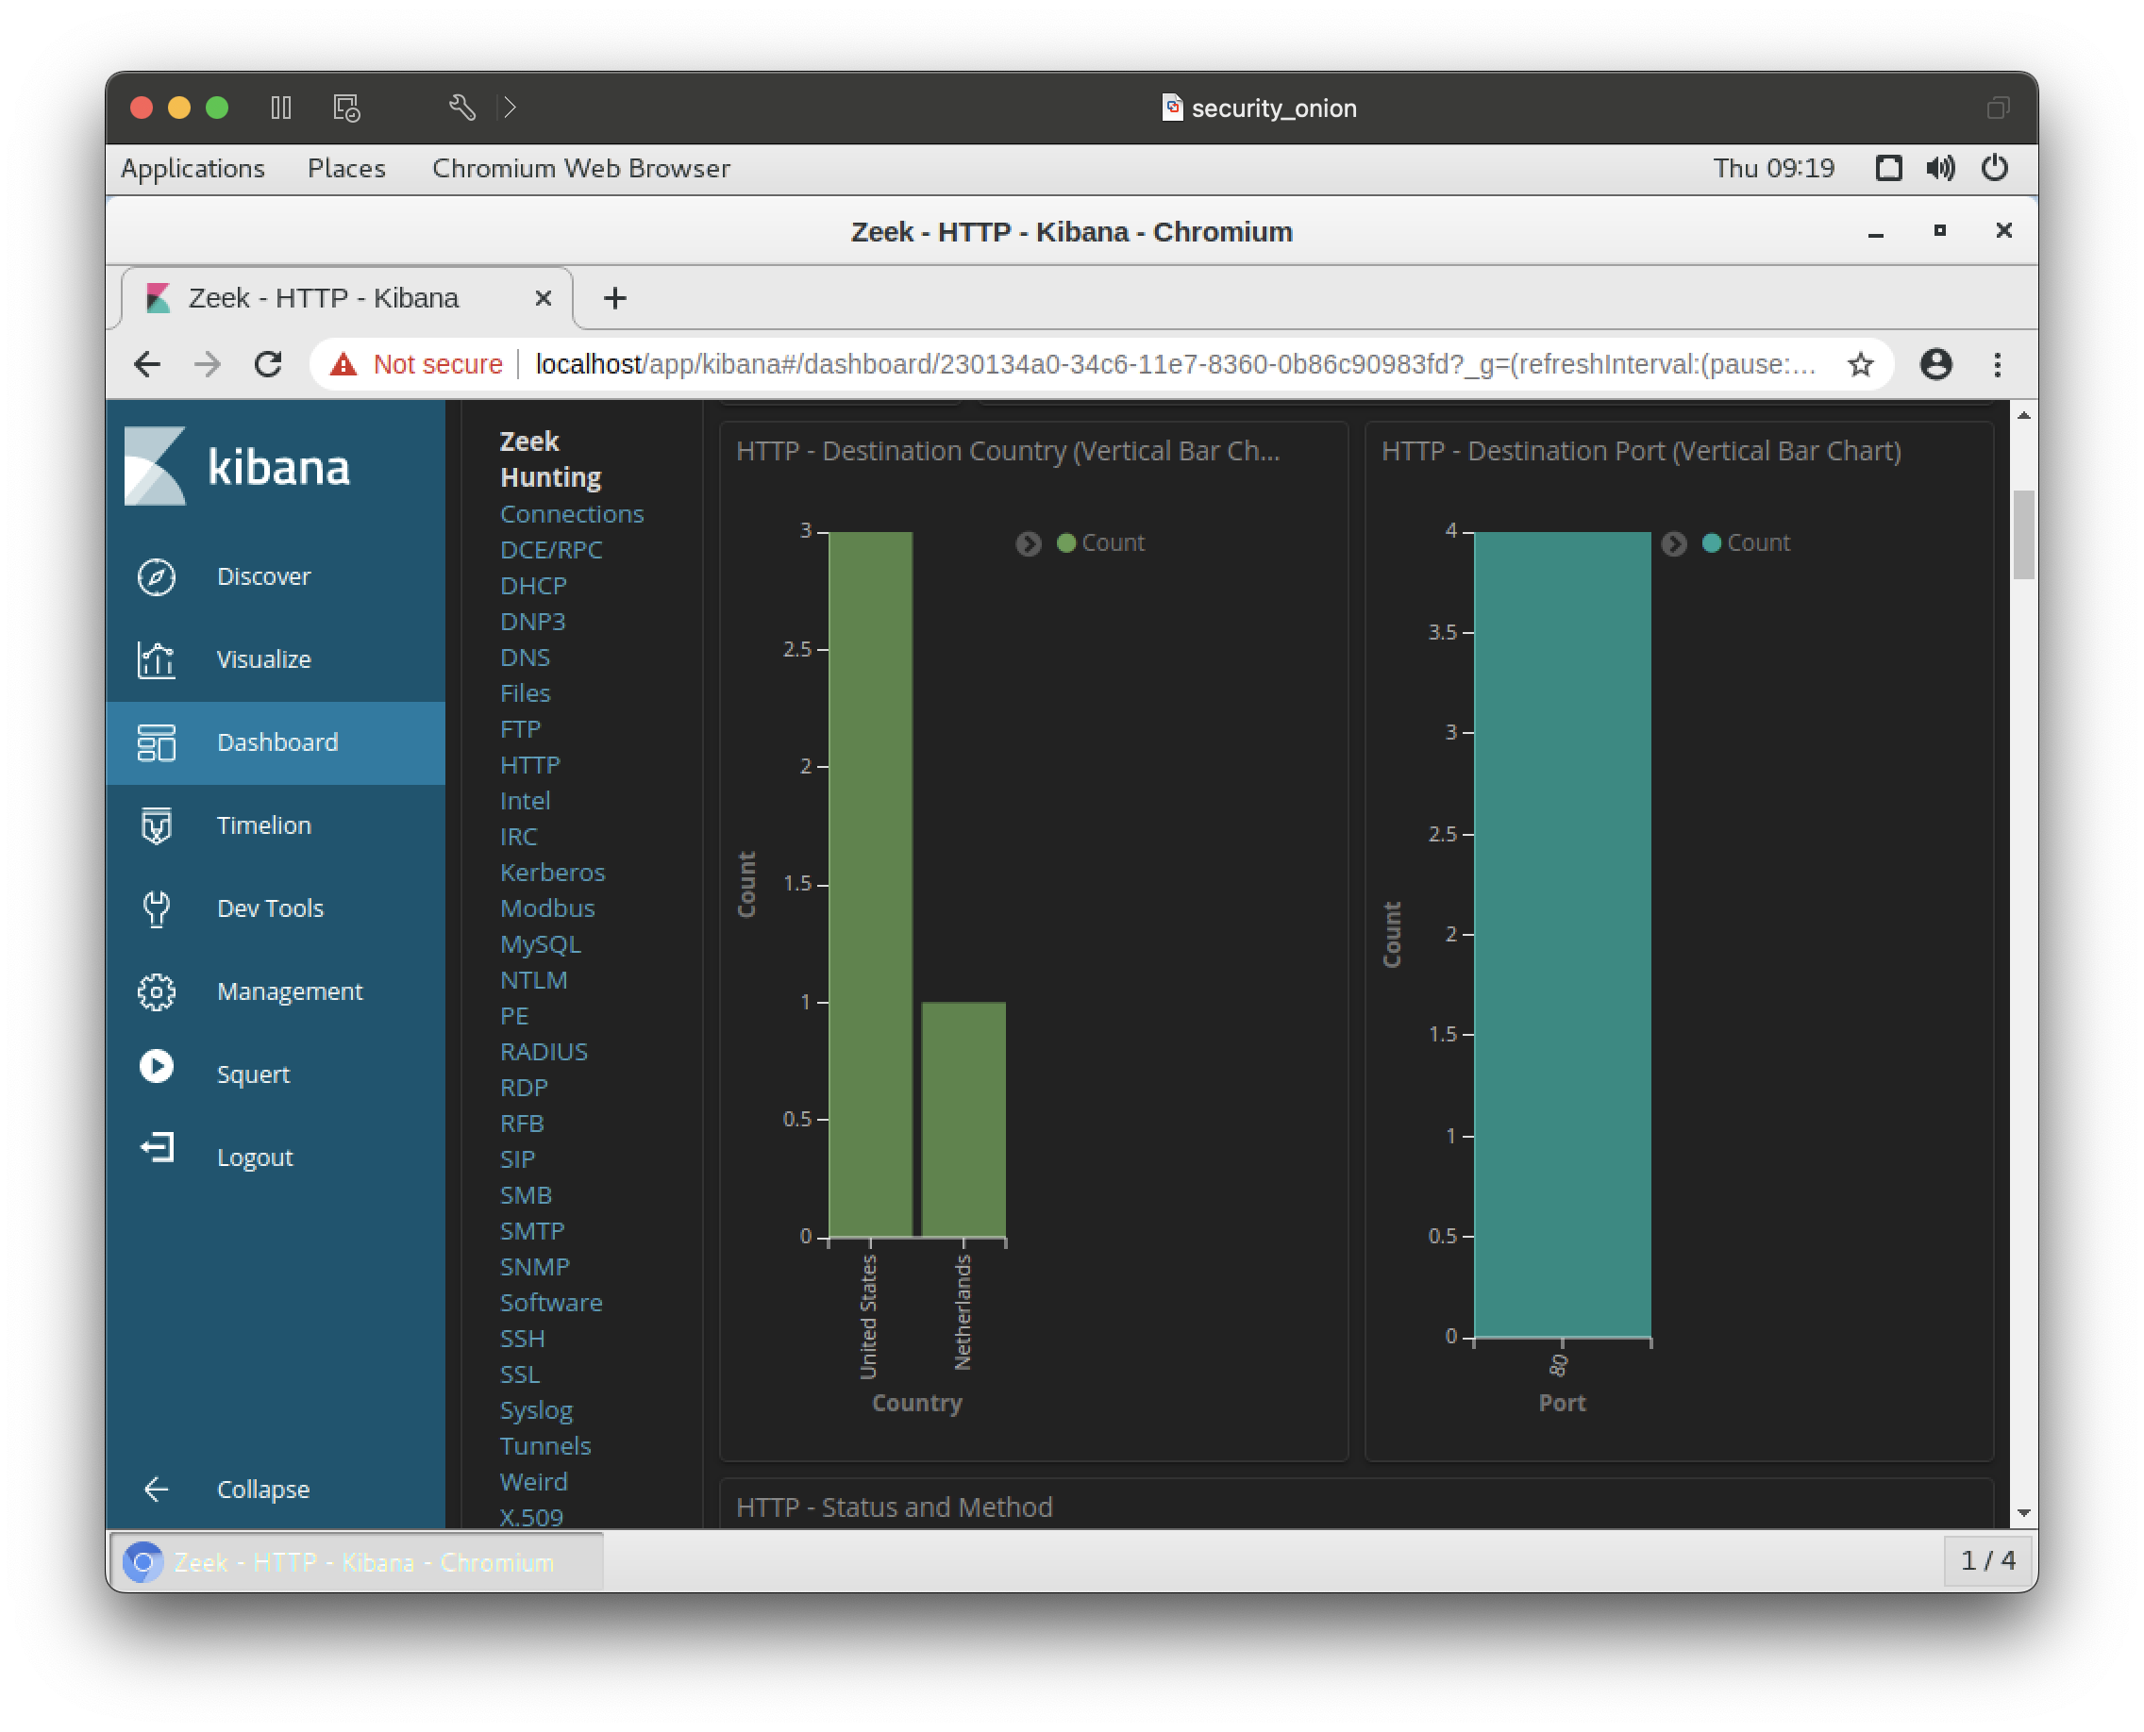Viewport: 2144px width, 1732px height.
Task: Open a new browser tab
Action: click(615, 297)
